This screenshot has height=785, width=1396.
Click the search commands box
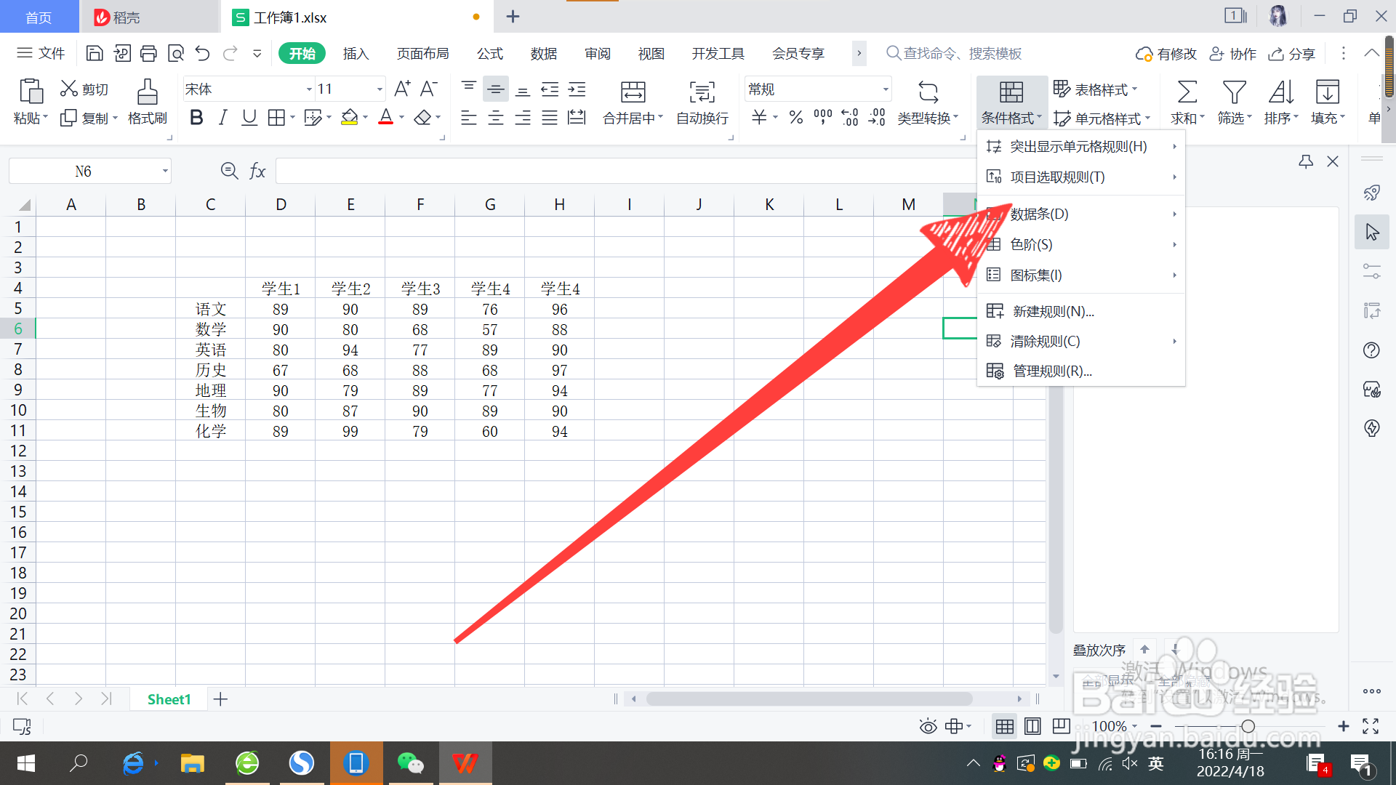coord(954,54)
